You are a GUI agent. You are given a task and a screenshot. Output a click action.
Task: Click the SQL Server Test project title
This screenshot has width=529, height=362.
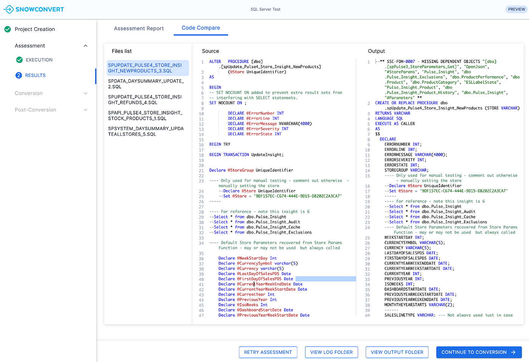pyautogui.click(x=265, y=9)
